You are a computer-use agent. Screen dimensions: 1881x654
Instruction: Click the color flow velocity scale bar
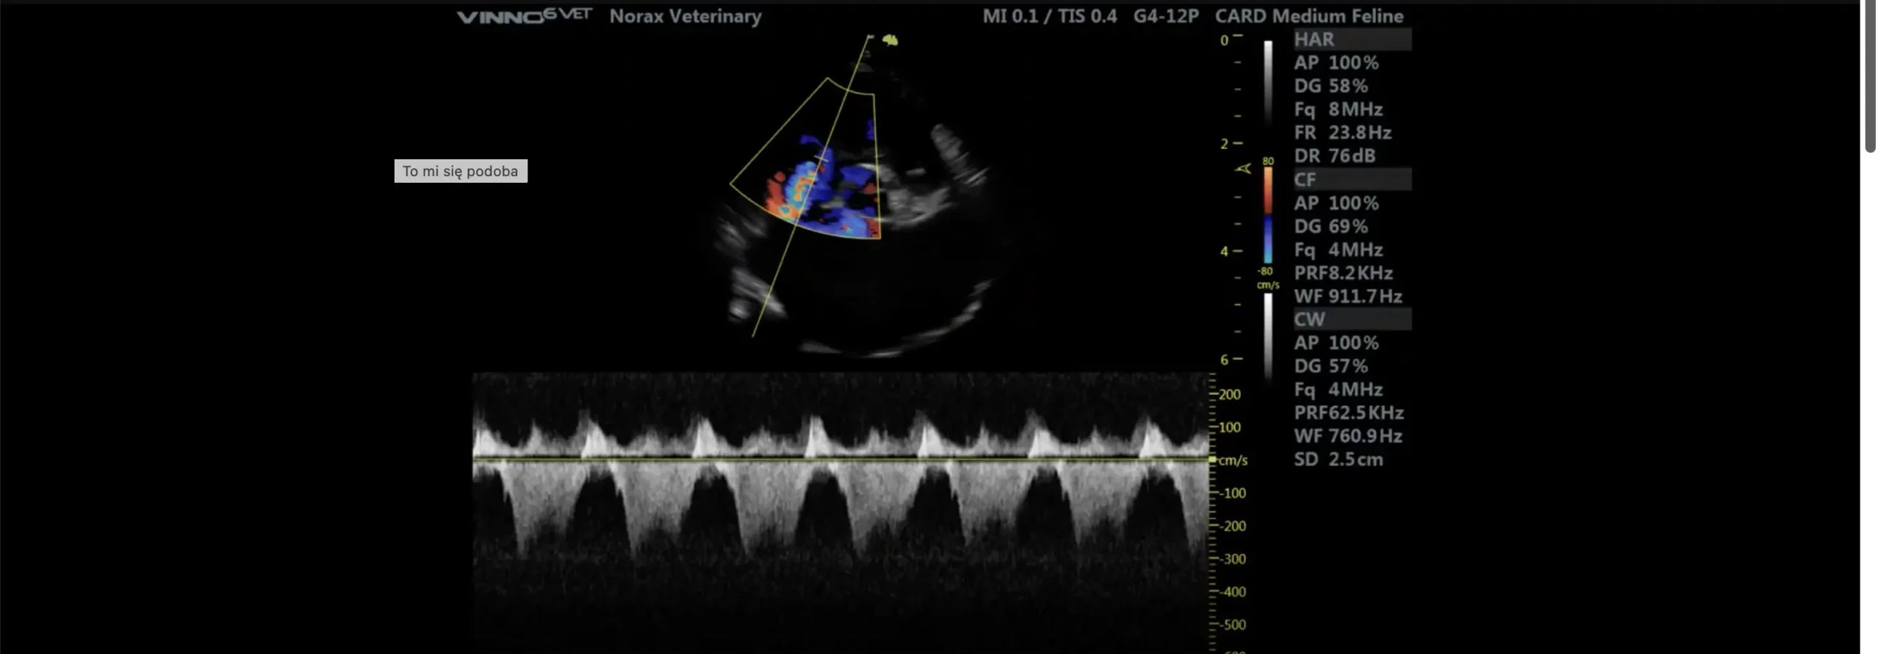pyautogui.click(x=1268, y=215)
